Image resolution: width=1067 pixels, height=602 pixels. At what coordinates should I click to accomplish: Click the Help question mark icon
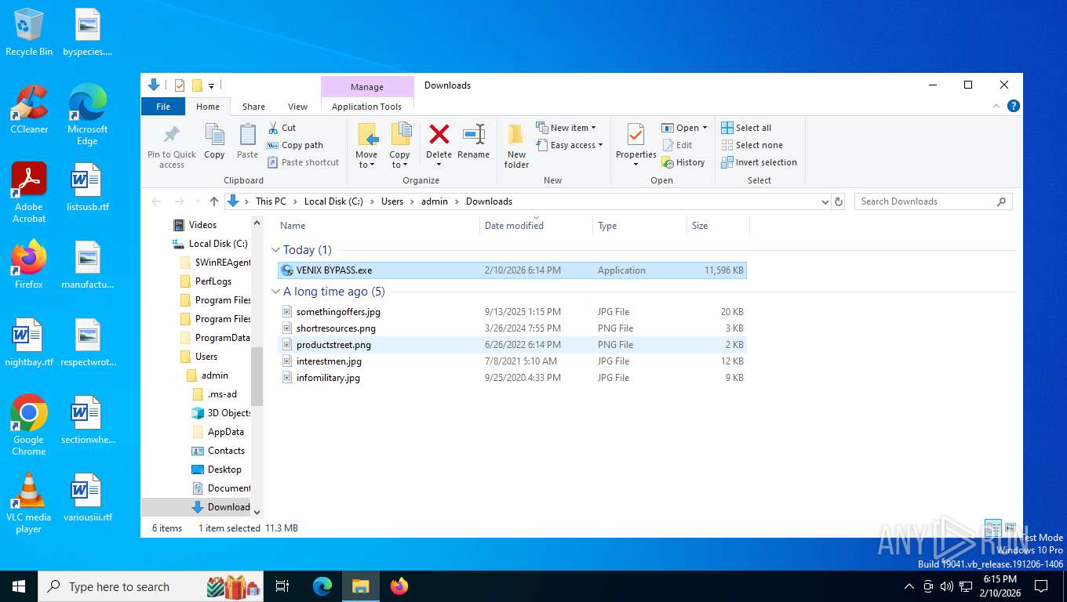1014,106
